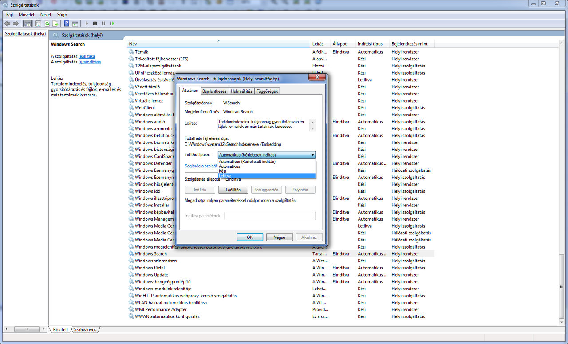This screenshot has height=344, width=568.
Task: Click the Leállítás button in the dialog
Action: [233, 190]
